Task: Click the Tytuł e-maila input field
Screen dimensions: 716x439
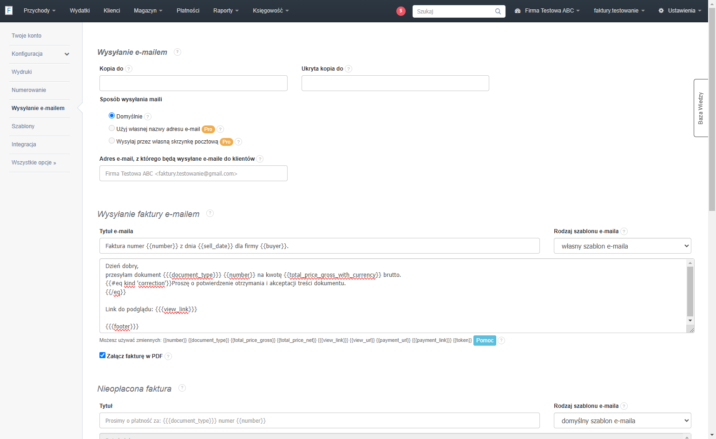Action: (x=320, y=246)
